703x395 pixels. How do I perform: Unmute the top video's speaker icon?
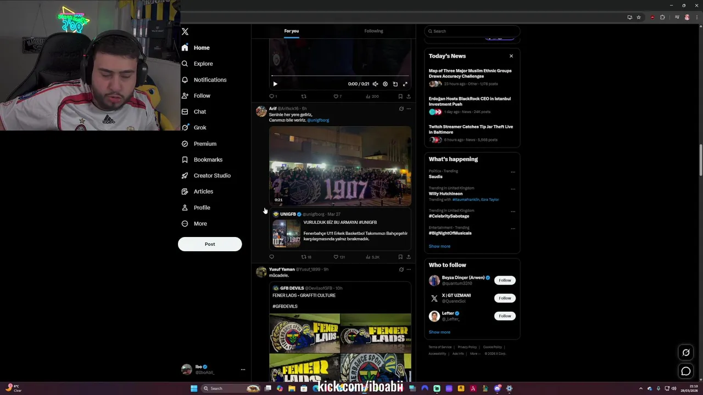point(375,84)
